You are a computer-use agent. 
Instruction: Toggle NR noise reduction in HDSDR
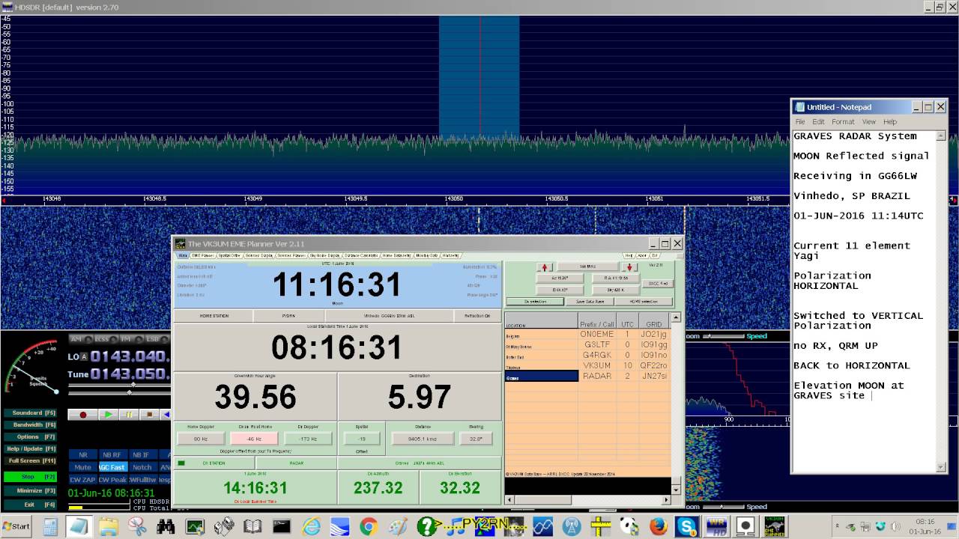[x=83, y=454]
